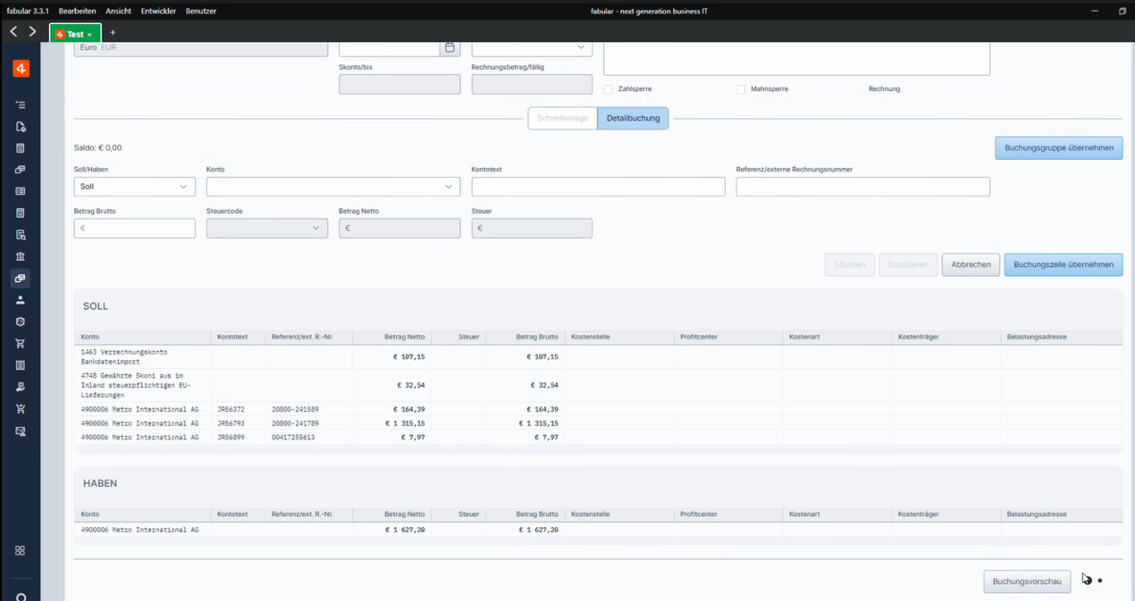Open the Bearbeiten menu

[x=77, y=11]
